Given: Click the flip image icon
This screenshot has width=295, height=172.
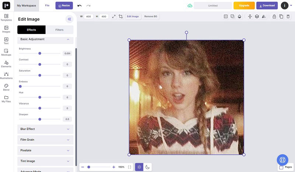Looking at the screenshot, I should (x=264, y=16).
